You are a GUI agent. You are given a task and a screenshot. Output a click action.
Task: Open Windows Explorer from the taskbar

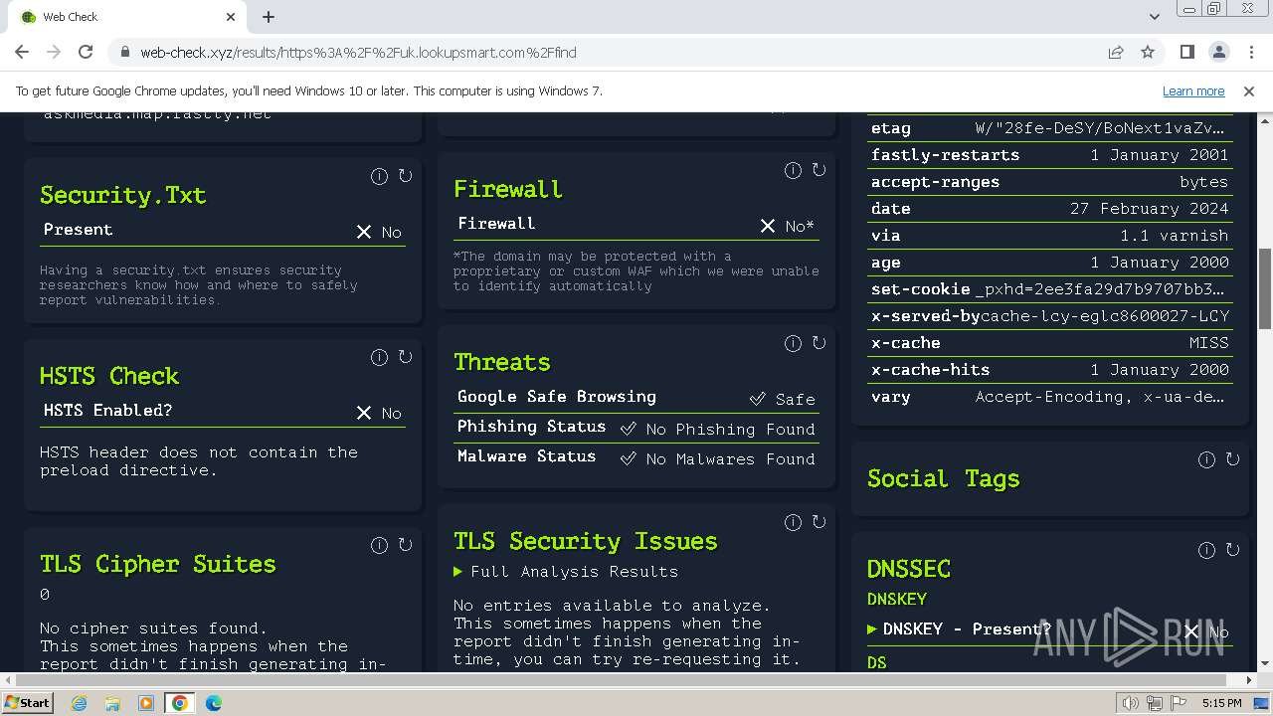(x=112, y=703)
